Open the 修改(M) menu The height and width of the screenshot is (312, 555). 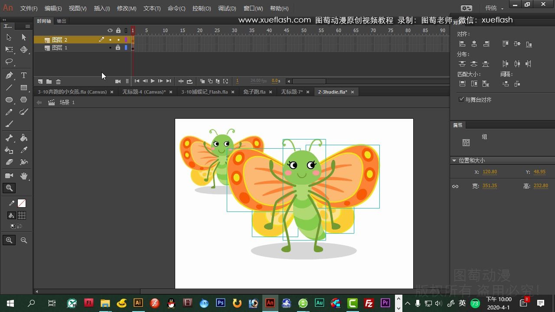[127, 8]
